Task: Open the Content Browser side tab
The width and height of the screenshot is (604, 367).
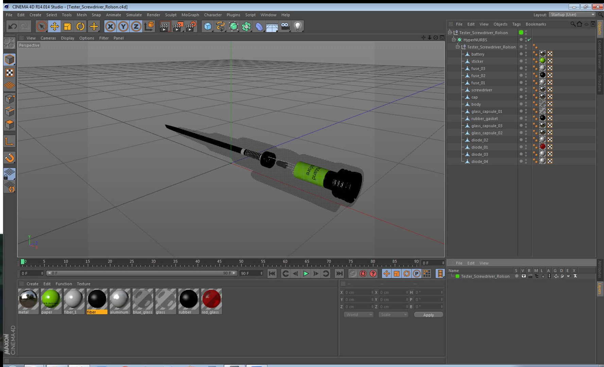Action: click(x=600, y=54)
